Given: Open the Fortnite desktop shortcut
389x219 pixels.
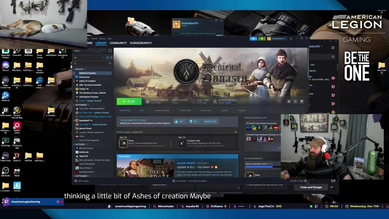Looking at the screenshot, I should click(x=17, y=187).
